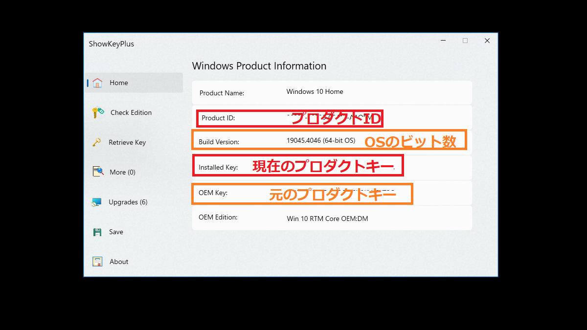The image size is (587, 330).
Task: Minimize the ShowKeyPlus window
Action: 443,41
